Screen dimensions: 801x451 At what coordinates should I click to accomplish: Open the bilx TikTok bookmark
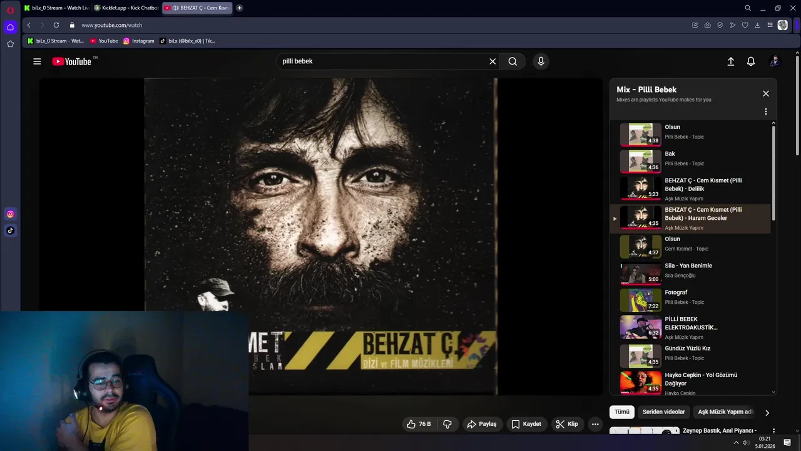(x=187, y=41)
